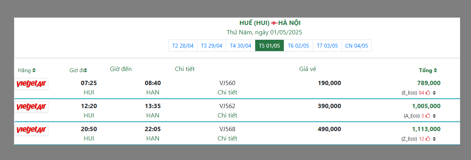
Task: Select the T6 02/05 date tab
Action: [x=298, y=46]
